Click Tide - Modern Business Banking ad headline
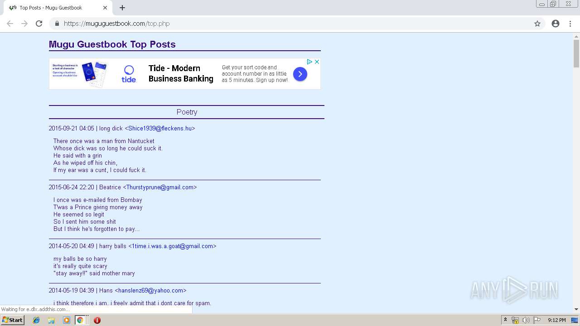Viewport: 580px width, 326px height. click(181, 73)
